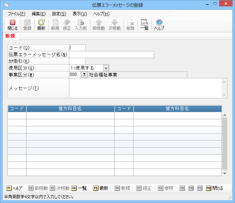Open the 事業区分 code dropdown button
The width and height of the screenshot is (235, 203).
point(84,75)
